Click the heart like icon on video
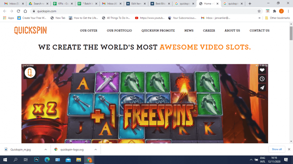 [262, 70]
